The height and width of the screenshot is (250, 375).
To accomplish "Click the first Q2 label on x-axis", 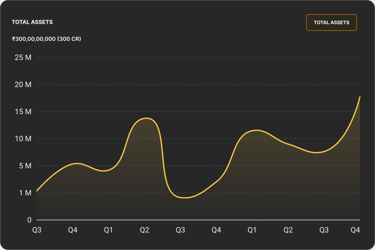I will tap(145, 230).
